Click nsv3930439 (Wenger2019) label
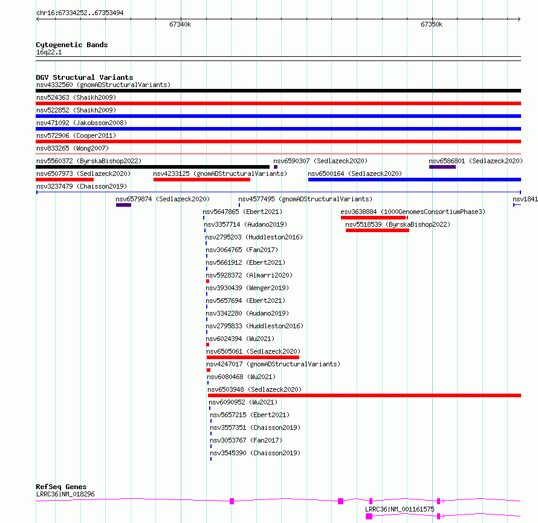 click(247, 288)
